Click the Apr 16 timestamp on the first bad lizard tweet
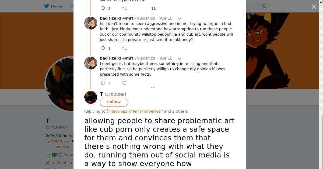 (166, 18)
